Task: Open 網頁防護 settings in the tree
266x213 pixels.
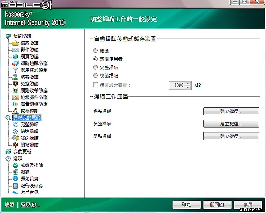Action: (30, 56)
